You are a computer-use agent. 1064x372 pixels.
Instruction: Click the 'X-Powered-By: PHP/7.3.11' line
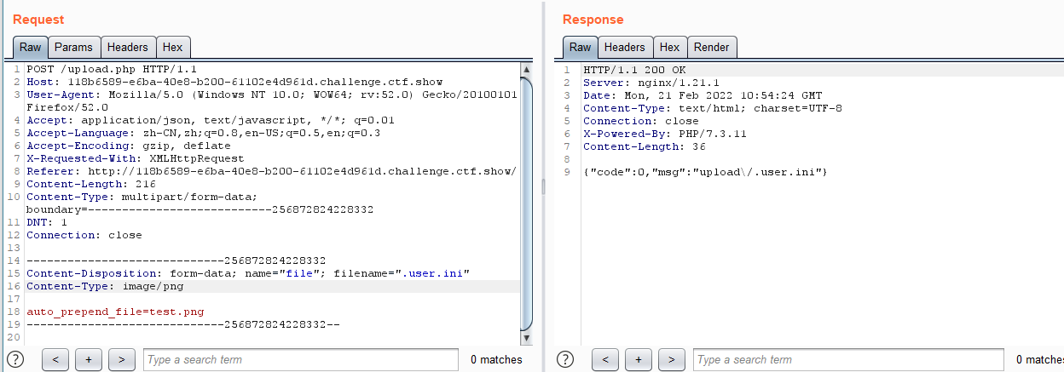[664, 133]
